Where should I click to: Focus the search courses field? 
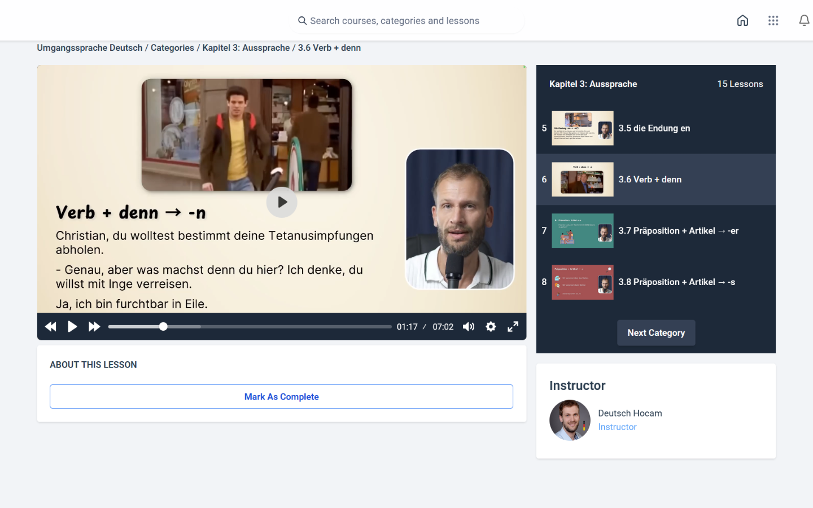406,21
